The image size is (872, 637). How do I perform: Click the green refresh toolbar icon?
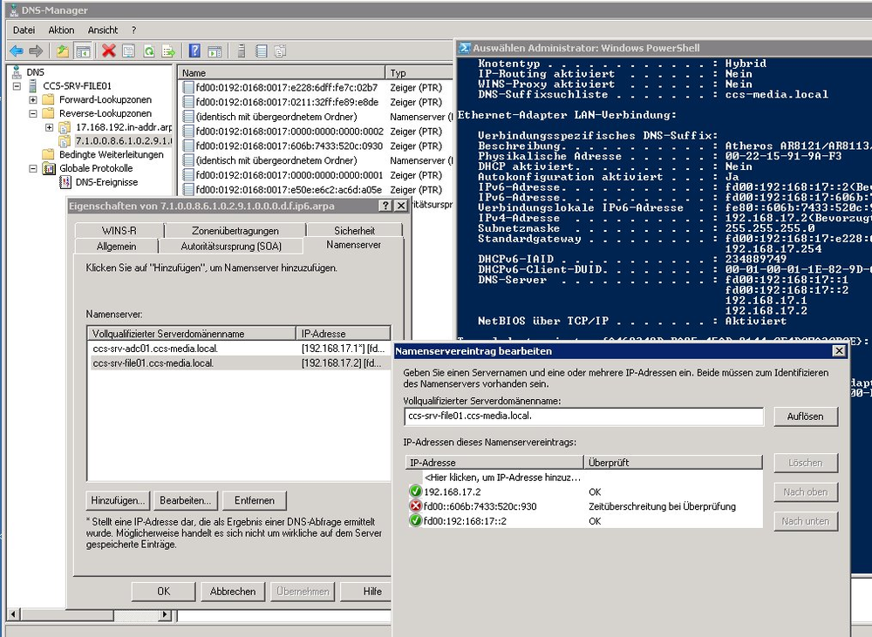pyautogui.click(x=148, y=51)
